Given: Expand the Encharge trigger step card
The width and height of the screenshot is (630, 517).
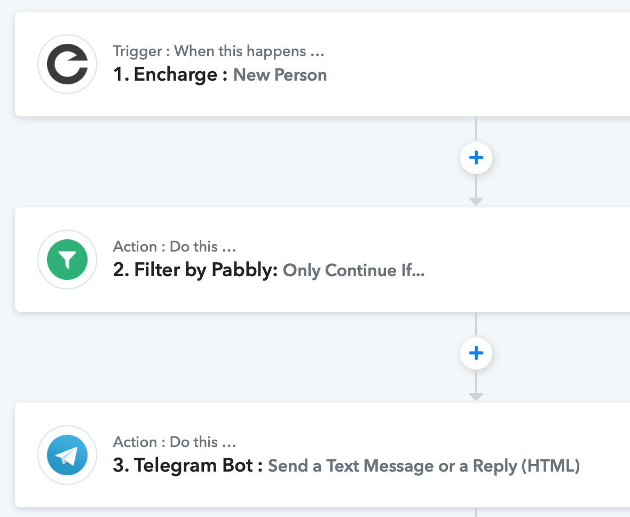Looking at the screenshot, I should [x=322, y=64].
